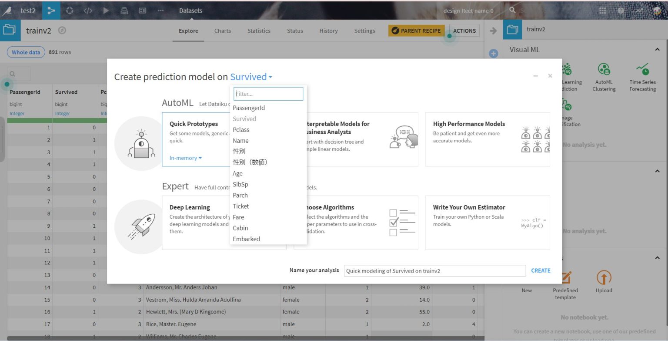Click the CREATE button
Viewport: 668px width, 341px height.
point(541,270)
